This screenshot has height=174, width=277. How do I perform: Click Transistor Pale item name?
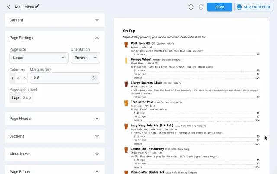pos(142,102)
